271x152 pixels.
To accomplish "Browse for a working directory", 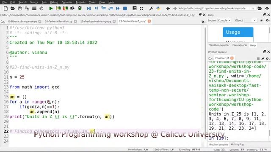I will (260, 8).
